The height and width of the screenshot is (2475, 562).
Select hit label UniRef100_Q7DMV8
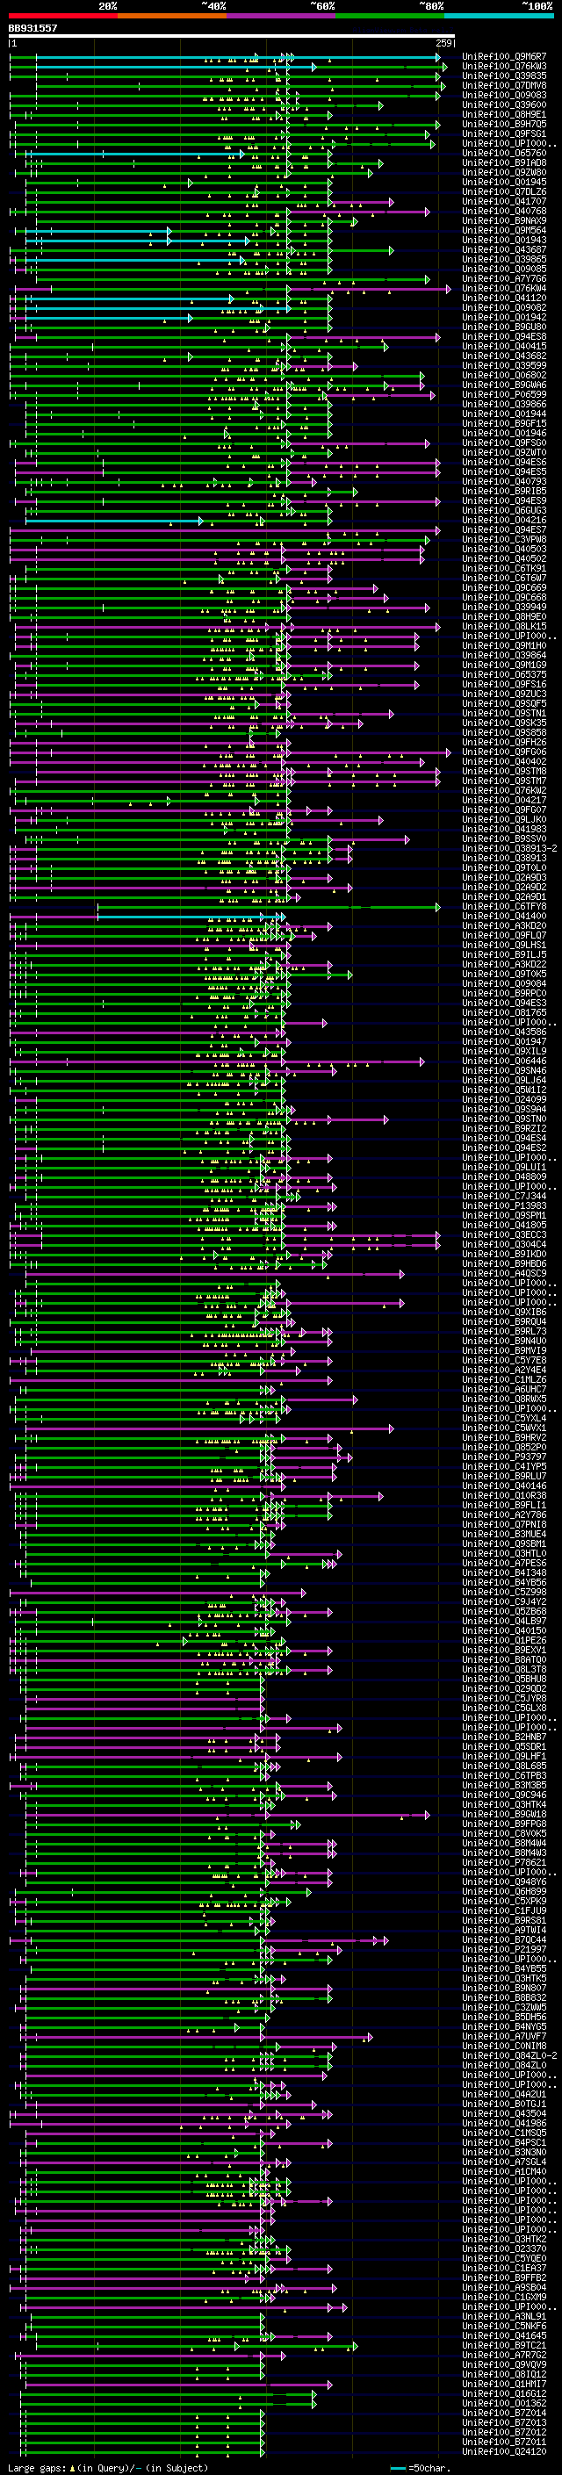tap(504, 85)
